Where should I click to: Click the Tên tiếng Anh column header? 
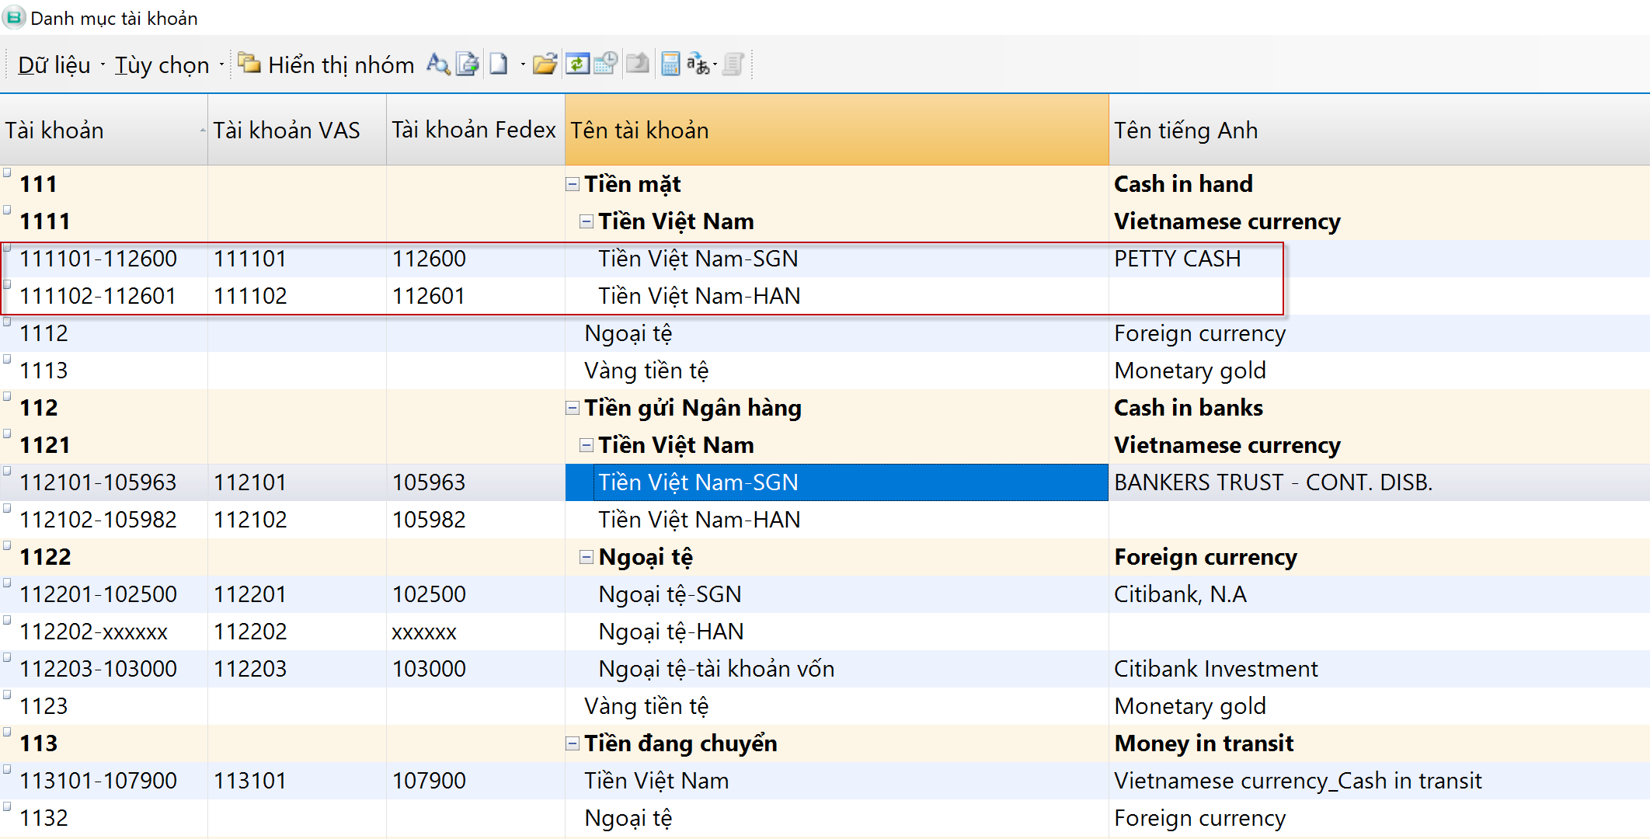point(1379,130)
